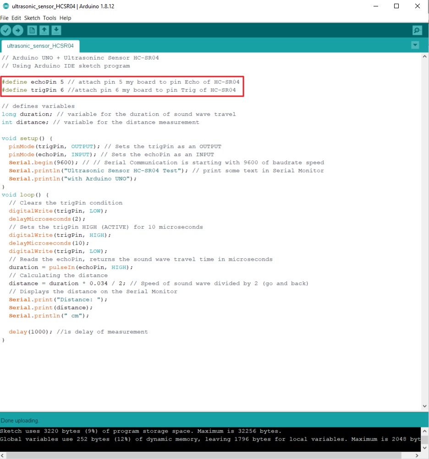
Task: Click the Arduino logo in title bar
Action: [x=6, y=6]
